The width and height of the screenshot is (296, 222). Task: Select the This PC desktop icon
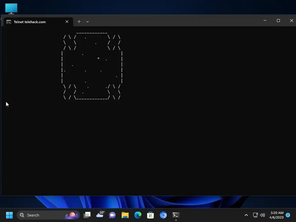point(11,8)
